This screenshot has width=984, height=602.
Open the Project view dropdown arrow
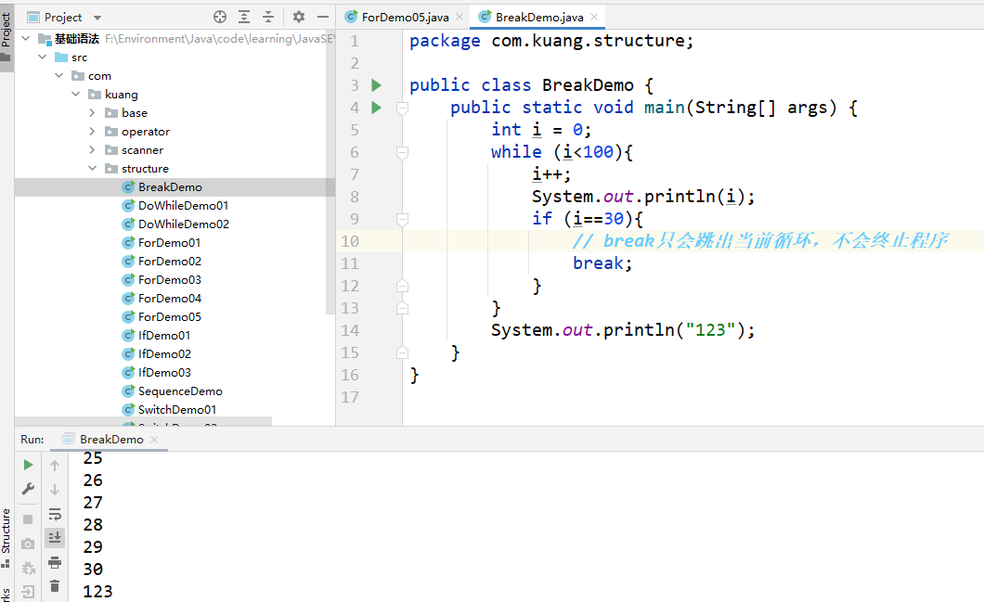[97, 18]
